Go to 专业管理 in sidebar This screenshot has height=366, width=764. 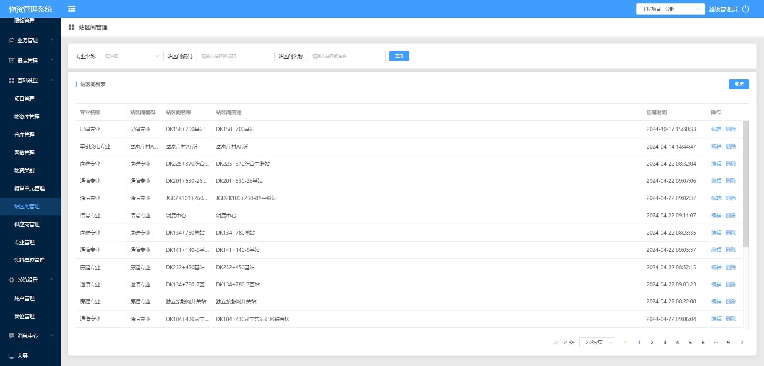click(25, 242)
